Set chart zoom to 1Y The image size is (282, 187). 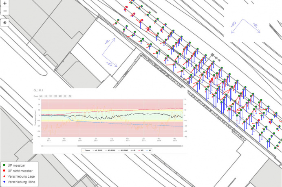click(65, 96)
